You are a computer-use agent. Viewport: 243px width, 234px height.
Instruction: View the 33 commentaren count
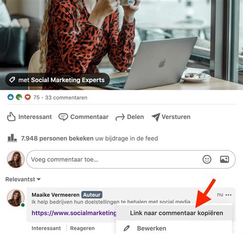pos(66,98)
